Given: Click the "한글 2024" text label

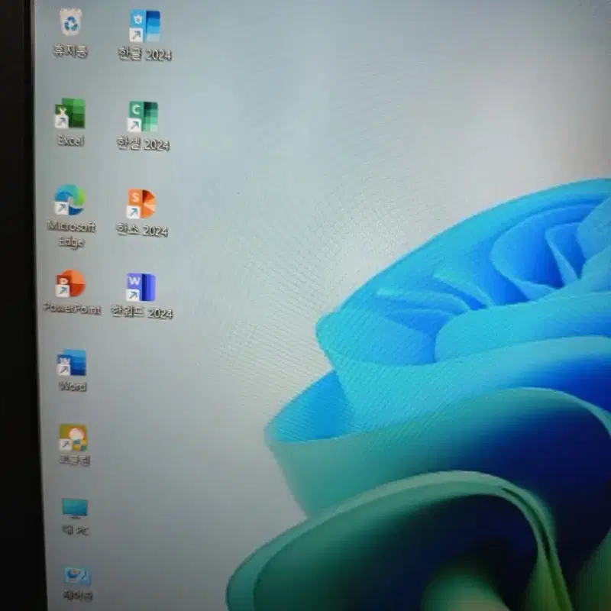Looking at the screenshot, I should [144, 54].
